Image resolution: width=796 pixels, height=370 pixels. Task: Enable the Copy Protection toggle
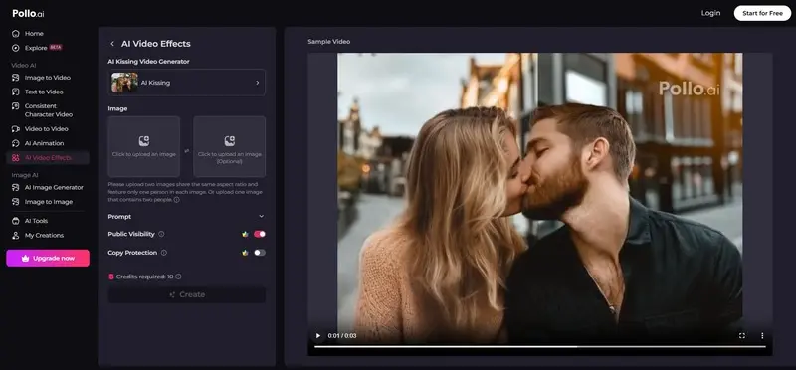click(260, 253)
